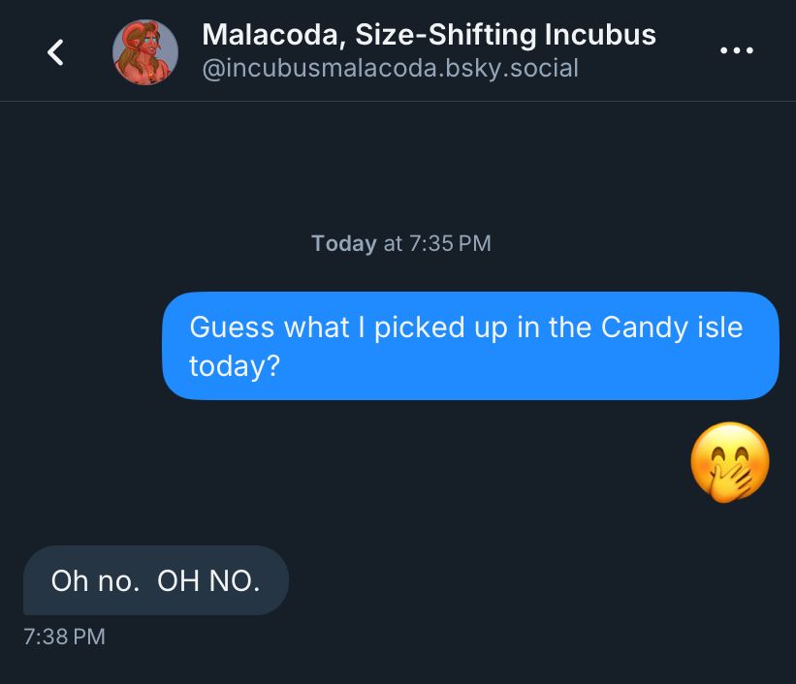The height and width of the screenshot is (684, 796).
Task: Go back using the left chevron
Action: click(x=56, y=52)
